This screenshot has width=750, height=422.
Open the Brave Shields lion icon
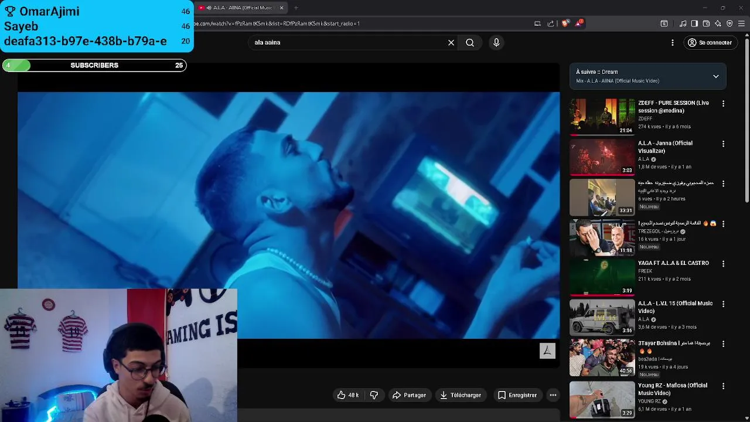click(565, 23)
